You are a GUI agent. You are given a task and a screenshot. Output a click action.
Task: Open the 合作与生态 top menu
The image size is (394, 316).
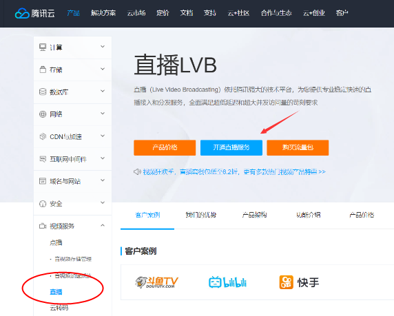[x=276, y=13]
